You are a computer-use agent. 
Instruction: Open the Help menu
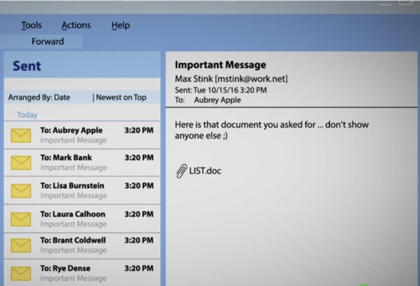coord(121,25)
